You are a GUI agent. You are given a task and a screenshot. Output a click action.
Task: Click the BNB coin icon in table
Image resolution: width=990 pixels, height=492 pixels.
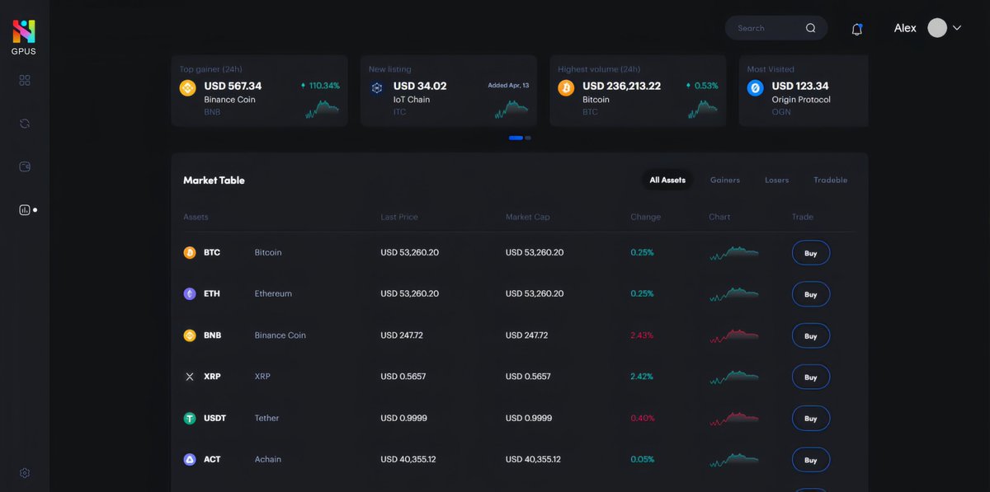190,335
